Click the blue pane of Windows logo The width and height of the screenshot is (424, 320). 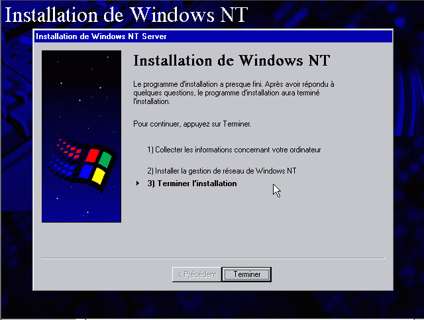(86, 172)
